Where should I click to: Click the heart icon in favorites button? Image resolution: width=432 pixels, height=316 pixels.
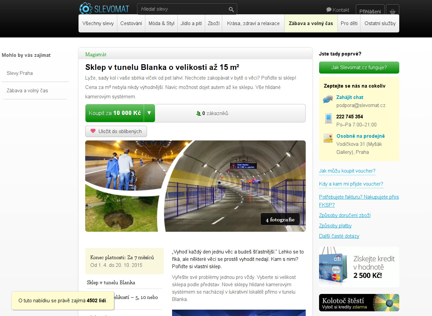(x=93, y=131)
